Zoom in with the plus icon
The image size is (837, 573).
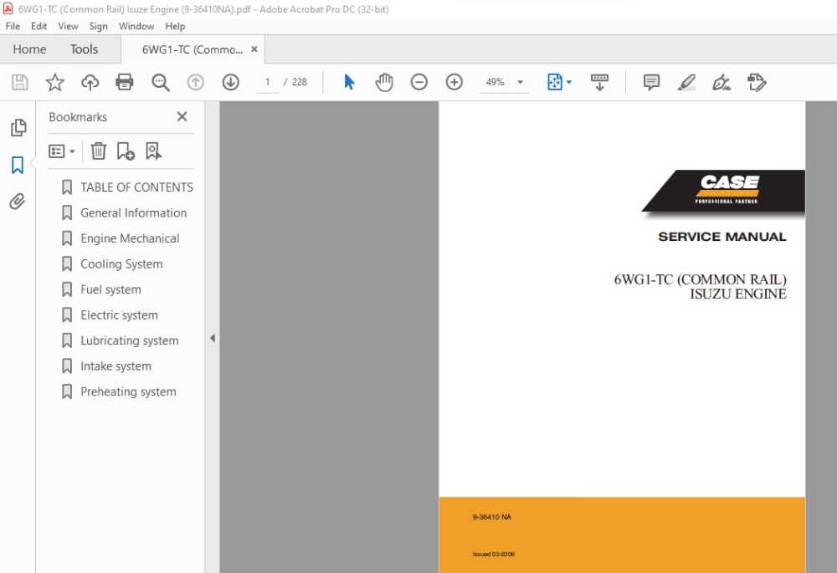pos(454,82)
